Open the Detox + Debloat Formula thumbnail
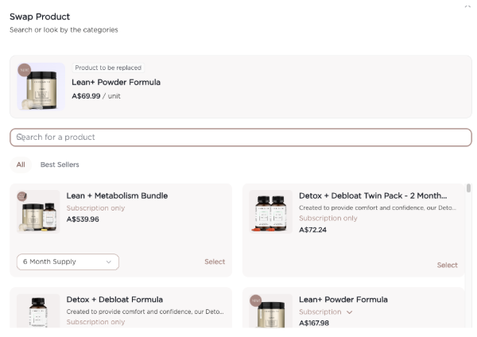 [39, 310]
